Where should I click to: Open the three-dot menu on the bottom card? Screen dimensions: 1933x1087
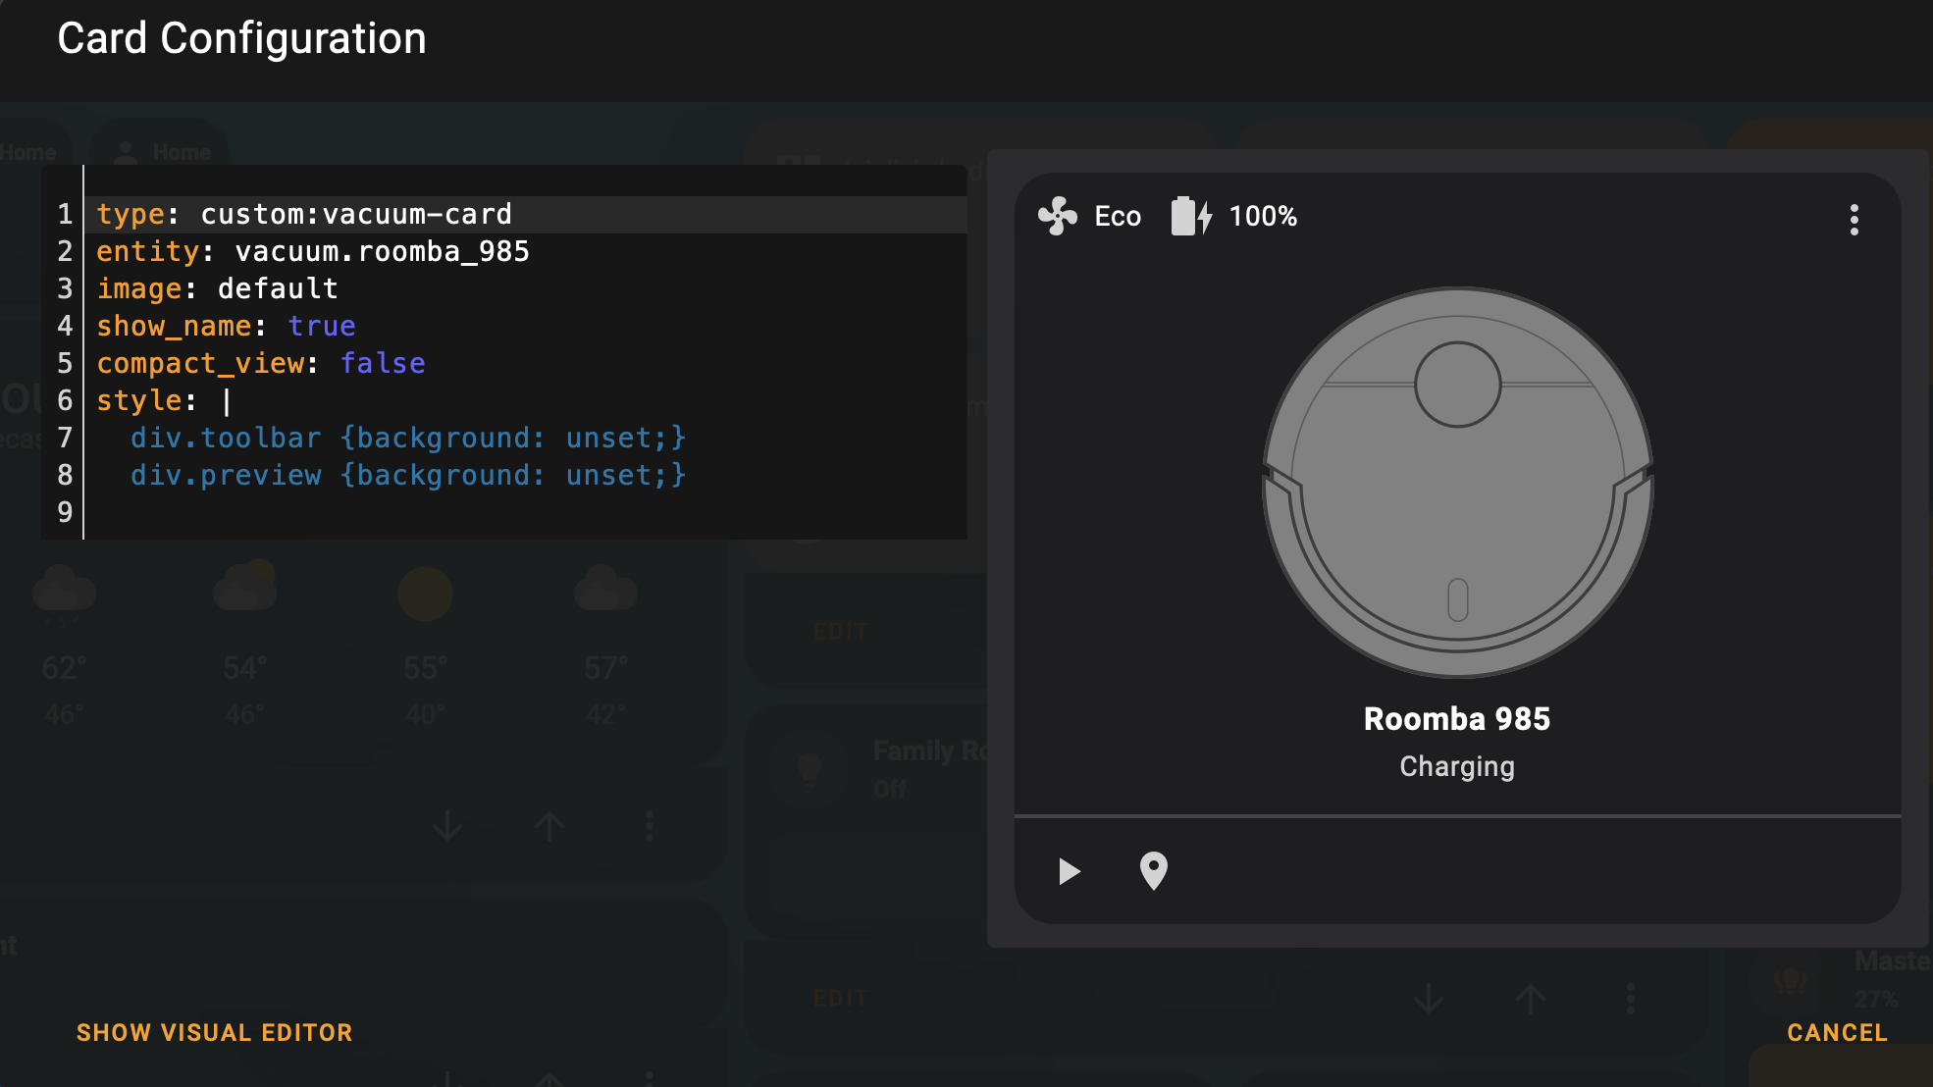tap(1629, 997)
